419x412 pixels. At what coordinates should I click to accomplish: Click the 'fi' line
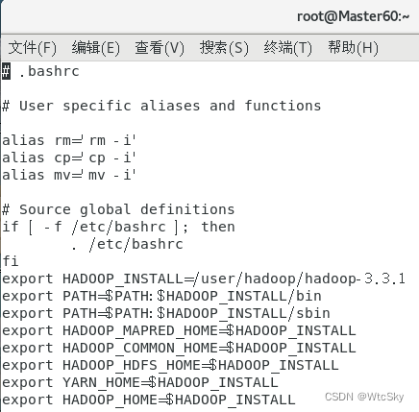pyautogui.click(x=10, y=261)
